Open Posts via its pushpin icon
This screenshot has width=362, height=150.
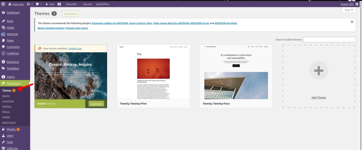[3, 21]
